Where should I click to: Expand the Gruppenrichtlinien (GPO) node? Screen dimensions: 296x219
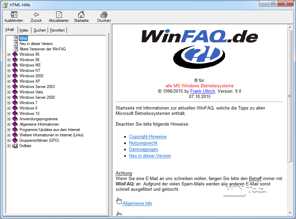click(x=9, y=141)
